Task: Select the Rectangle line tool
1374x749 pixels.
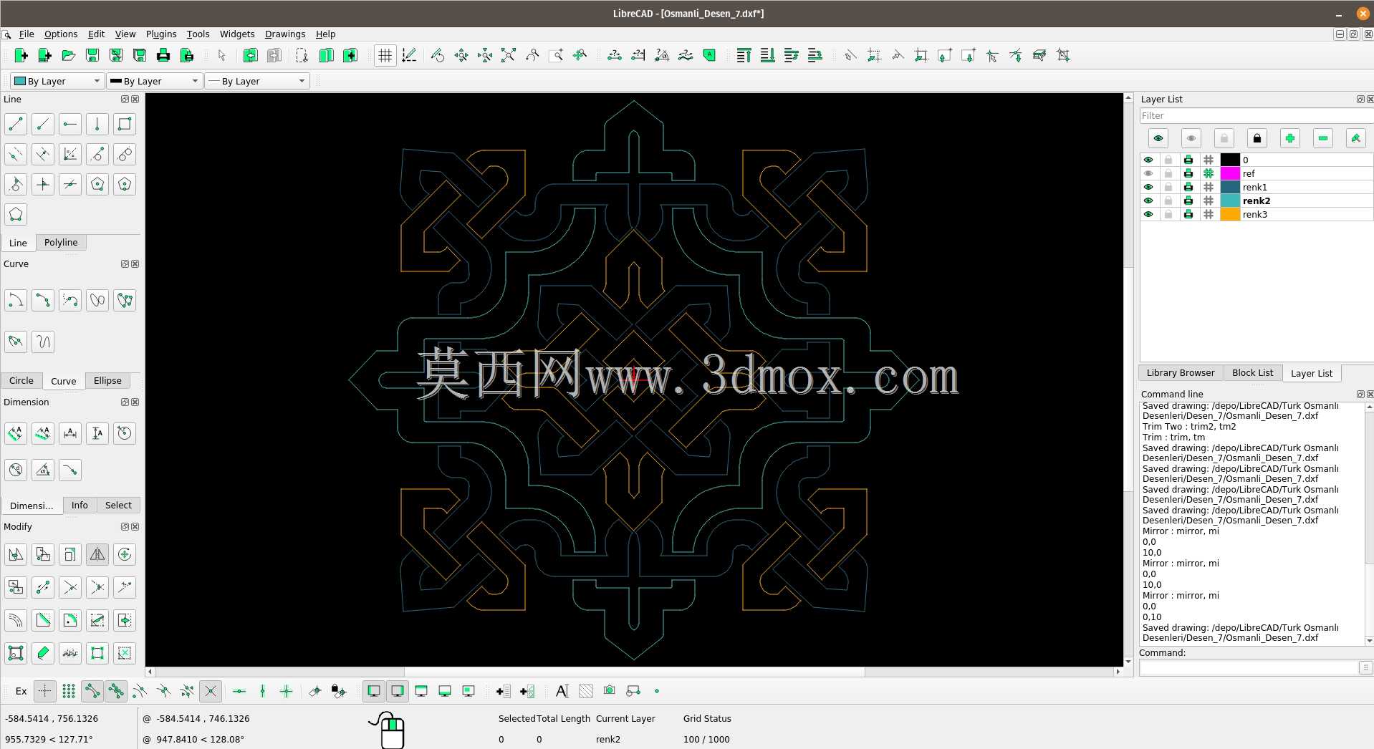Action: coord(125,125)
